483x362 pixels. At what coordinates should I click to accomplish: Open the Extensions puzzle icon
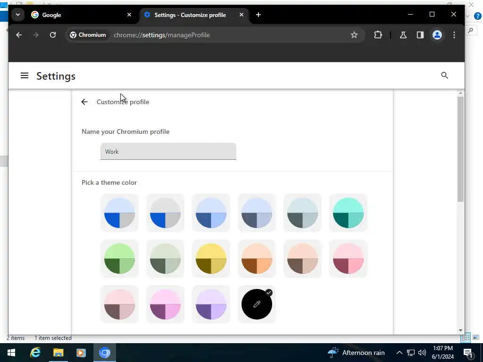pyautogui.click(x=378, y=35)
